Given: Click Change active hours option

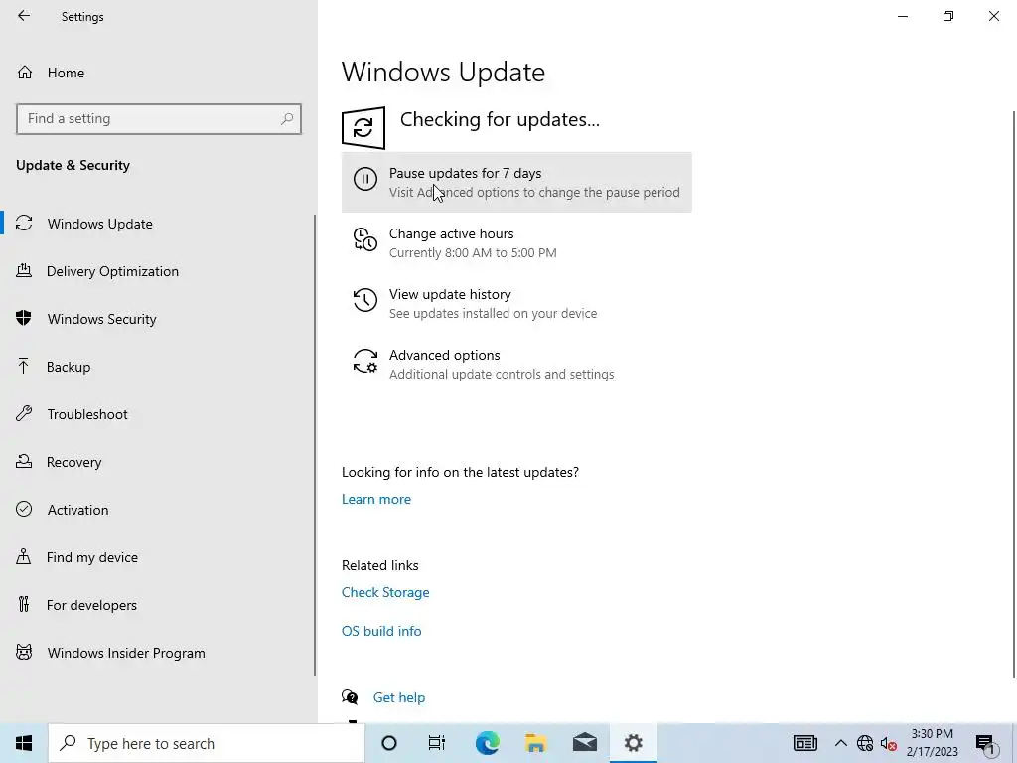Looking at the screenshot, I should click(516, 242).
